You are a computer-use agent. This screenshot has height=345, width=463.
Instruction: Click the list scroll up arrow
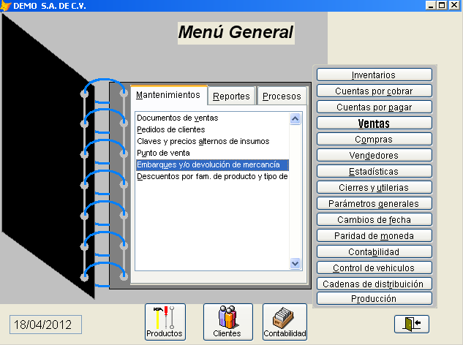click(x=296, y=118)
